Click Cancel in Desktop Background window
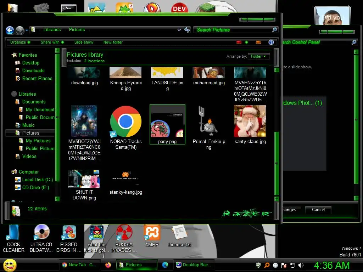 point(318,210)
